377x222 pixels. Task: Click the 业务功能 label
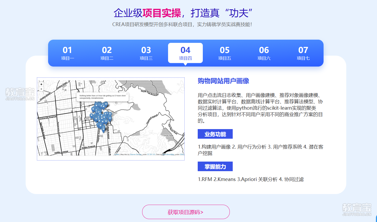(x=215, y=134)
